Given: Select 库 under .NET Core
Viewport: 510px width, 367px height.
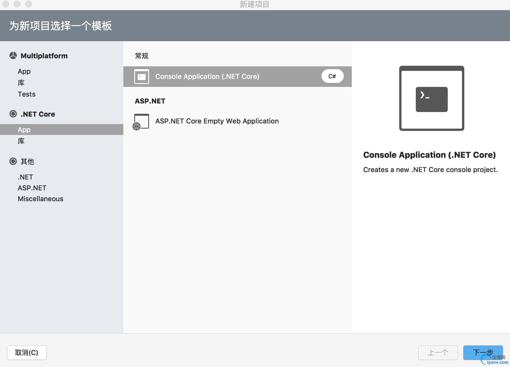Looking at the screenshot, I should [x=21, y=141].
